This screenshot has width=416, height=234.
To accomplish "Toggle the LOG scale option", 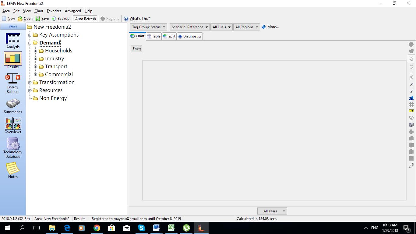I will pyautogui.click(x=411, y=75).
